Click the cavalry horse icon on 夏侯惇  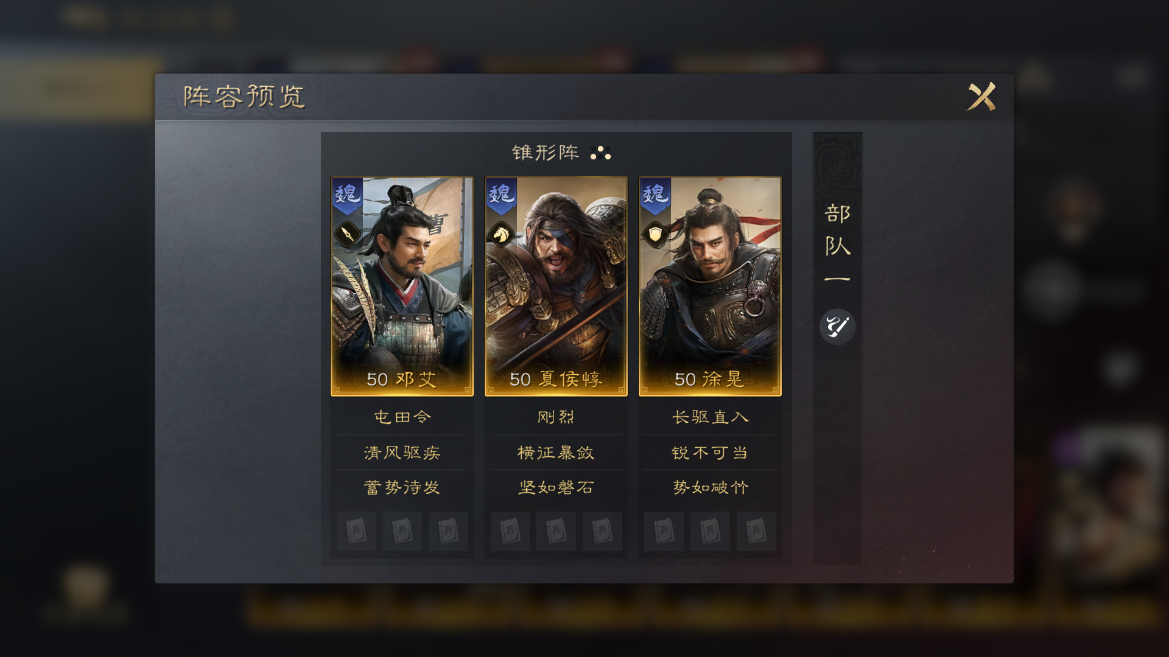[501, 234]
